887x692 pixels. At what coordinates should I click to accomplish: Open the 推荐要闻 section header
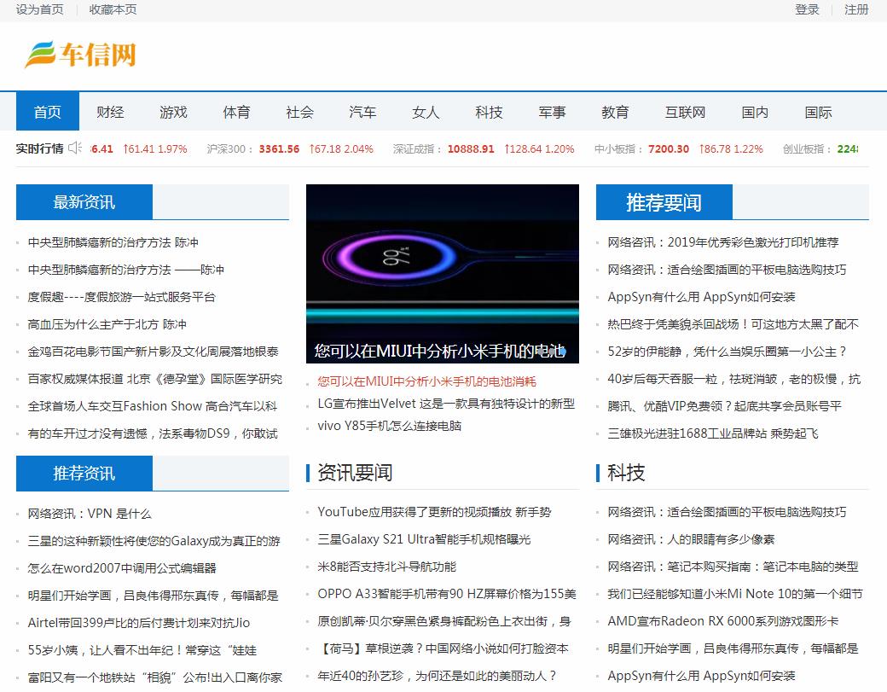tap(664, 202)
